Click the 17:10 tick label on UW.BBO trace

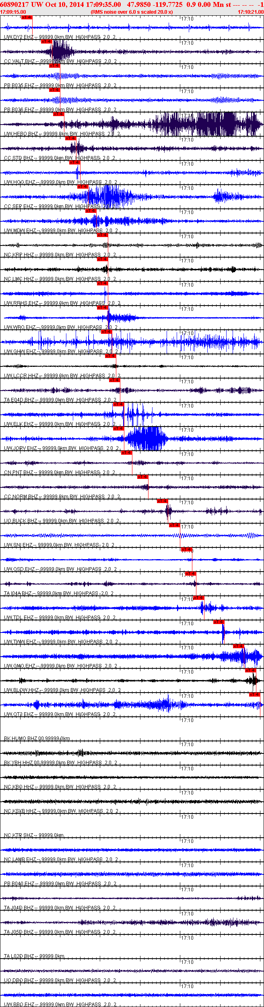click(187, 986)
